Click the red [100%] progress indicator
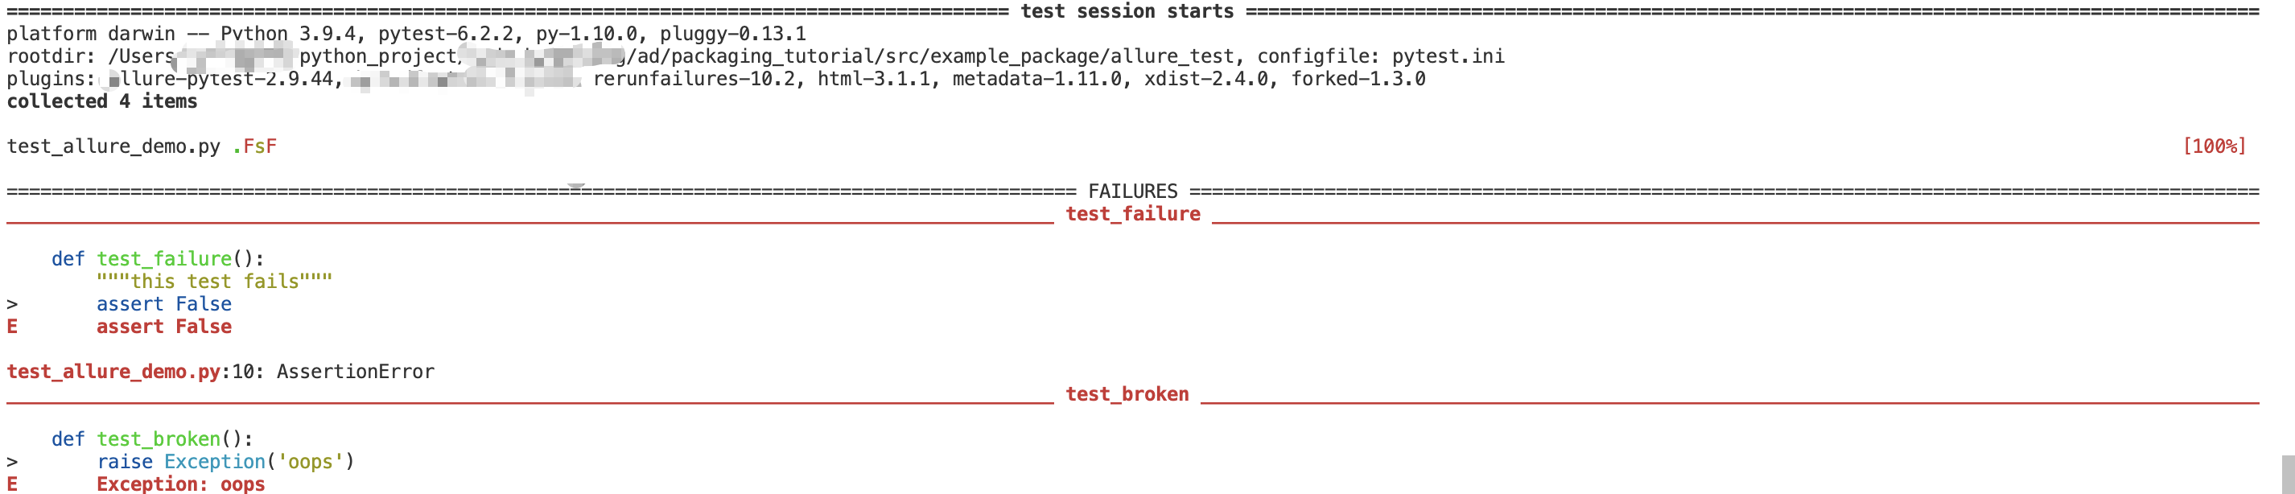 (x=2214, y=146)
